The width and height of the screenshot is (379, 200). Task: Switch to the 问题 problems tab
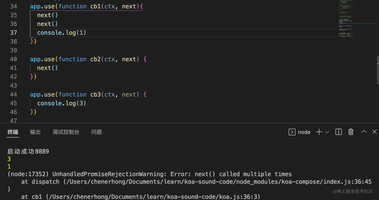[x=97, y=132]
